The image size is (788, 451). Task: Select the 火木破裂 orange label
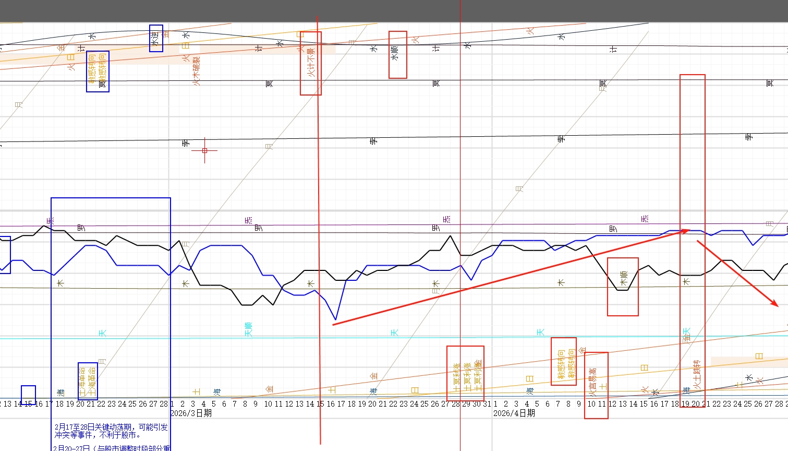197,71
